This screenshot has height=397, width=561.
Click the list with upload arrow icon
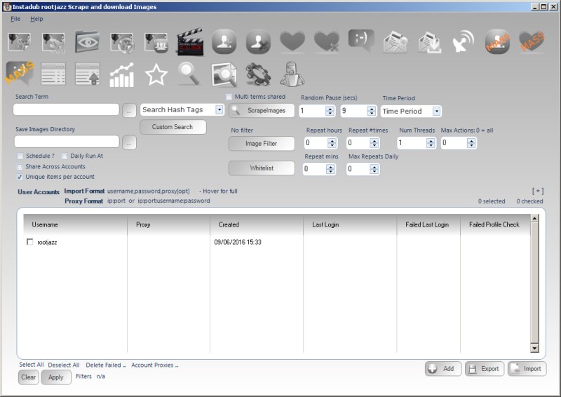pos(88,74)
